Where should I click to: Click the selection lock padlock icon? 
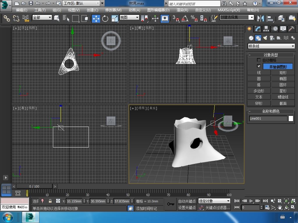pyautogui.click(x=50, y=201)
